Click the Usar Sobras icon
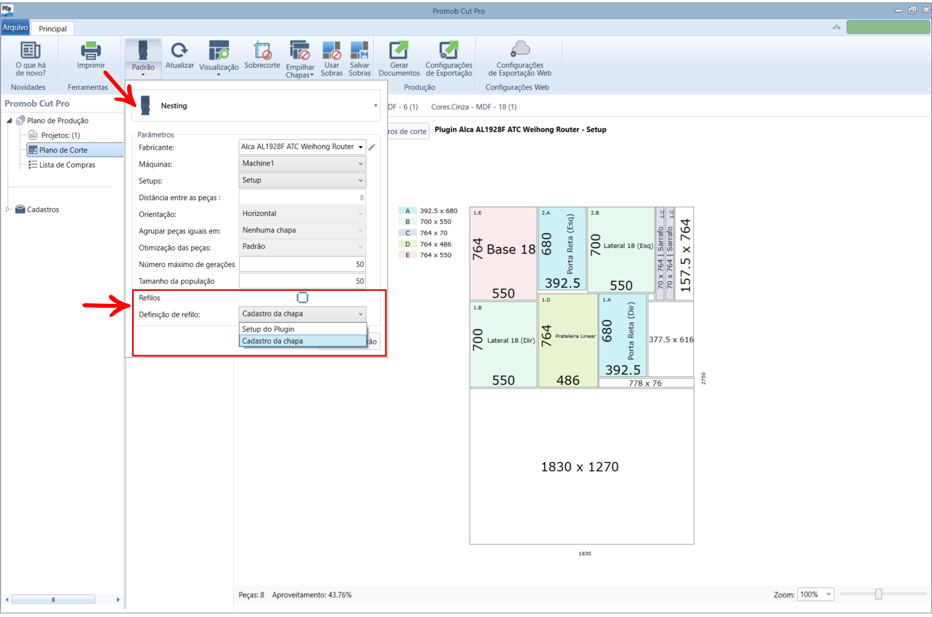 pyautogui.click(x=332, y=50)
